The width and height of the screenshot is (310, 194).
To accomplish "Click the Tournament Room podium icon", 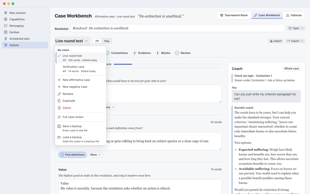I will 222,15.
